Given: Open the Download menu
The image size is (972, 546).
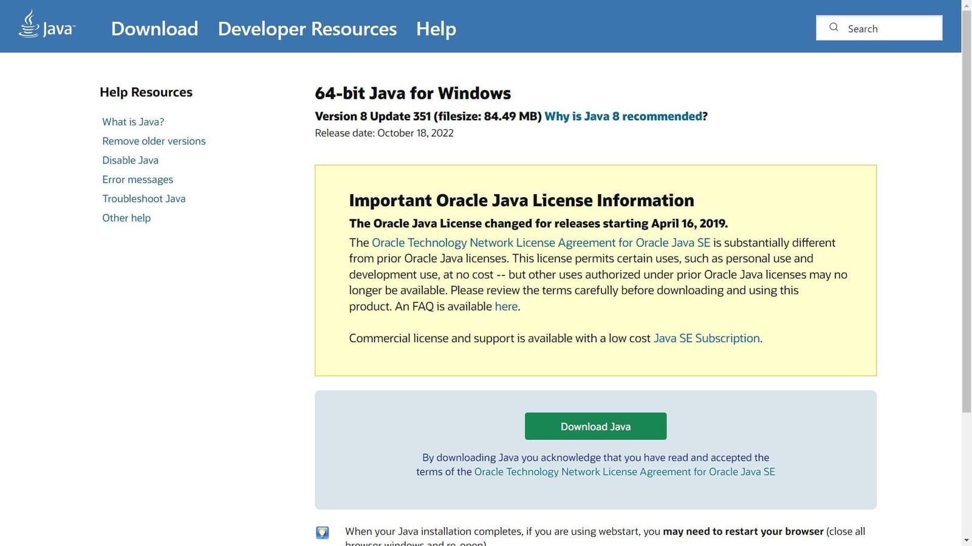Looking at the screenshot, I should coord(154,29).
